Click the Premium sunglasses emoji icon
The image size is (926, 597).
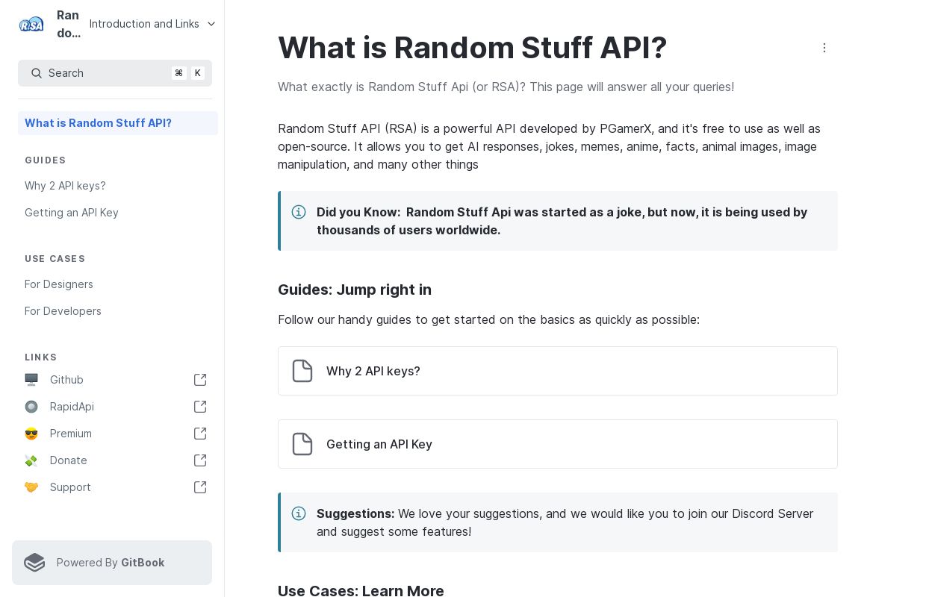coord(31,434)
